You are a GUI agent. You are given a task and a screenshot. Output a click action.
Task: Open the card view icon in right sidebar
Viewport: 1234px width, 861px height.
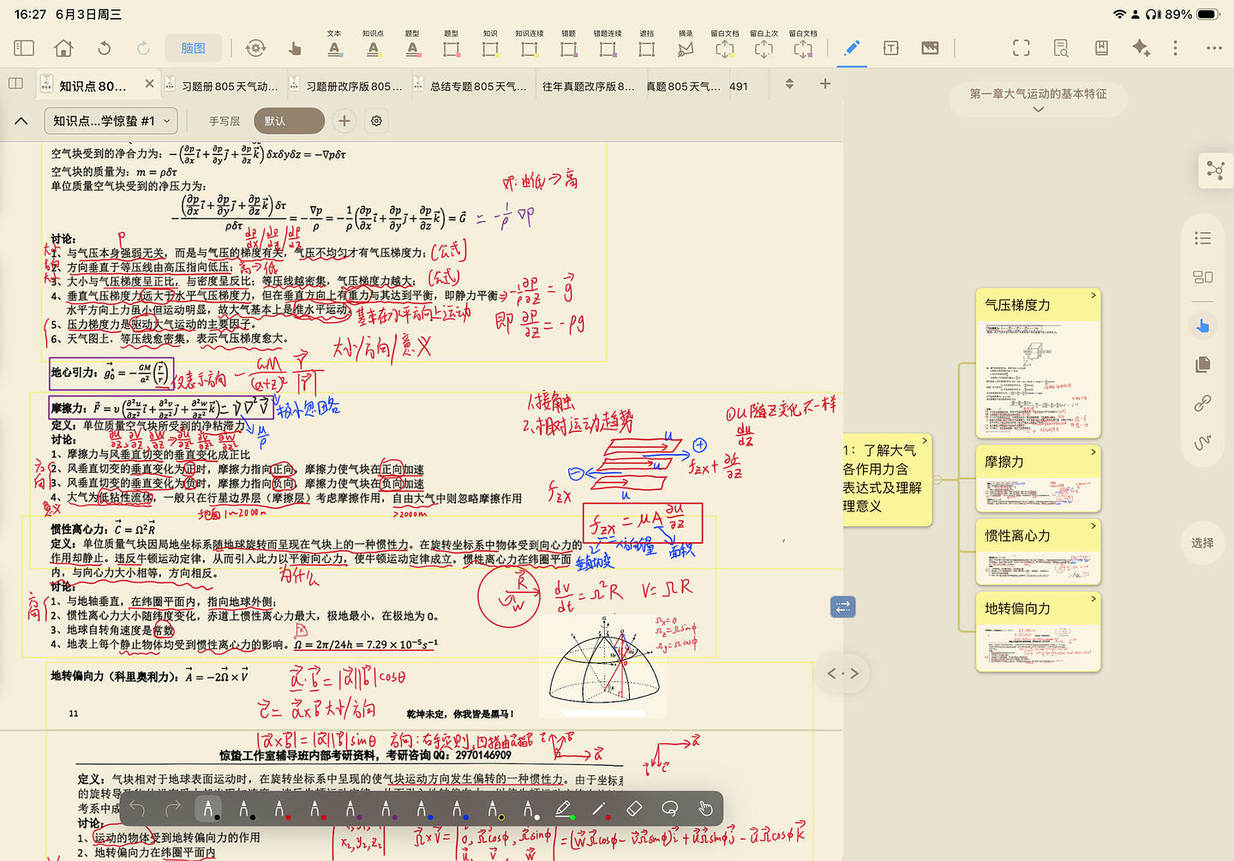coord(1203,277)
